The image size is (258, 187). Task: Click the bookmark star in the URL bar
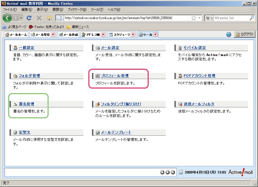(193, 18)
